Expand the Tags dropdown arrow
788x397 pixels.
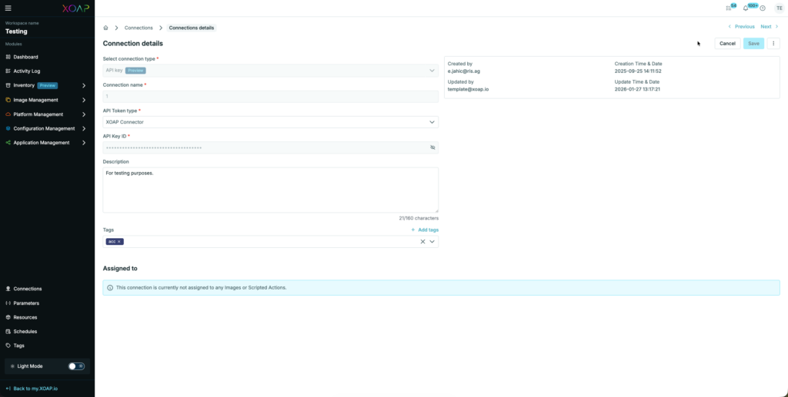432,242
